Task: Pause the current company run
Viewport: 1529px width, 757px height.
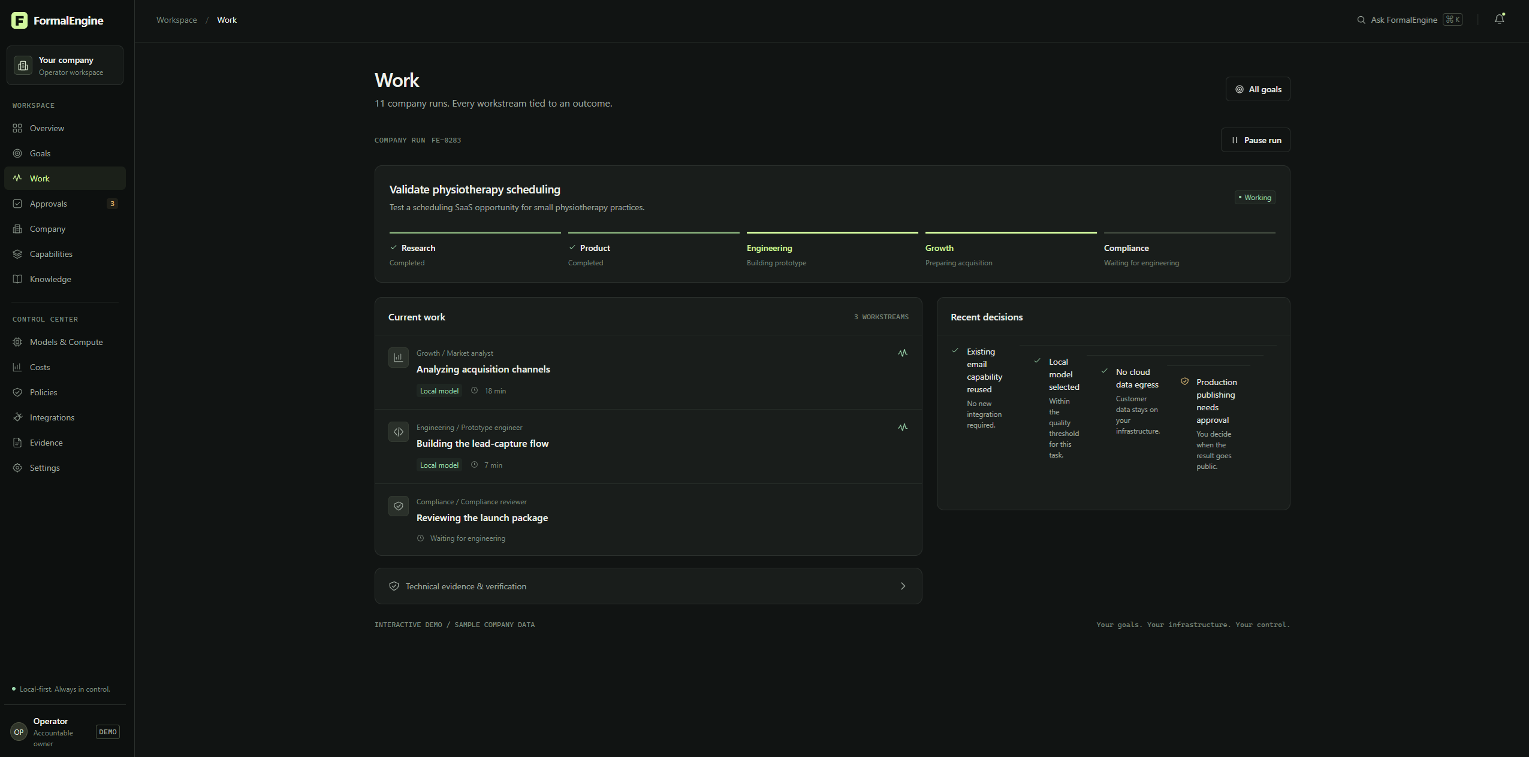Action: tap(1255, 140)
